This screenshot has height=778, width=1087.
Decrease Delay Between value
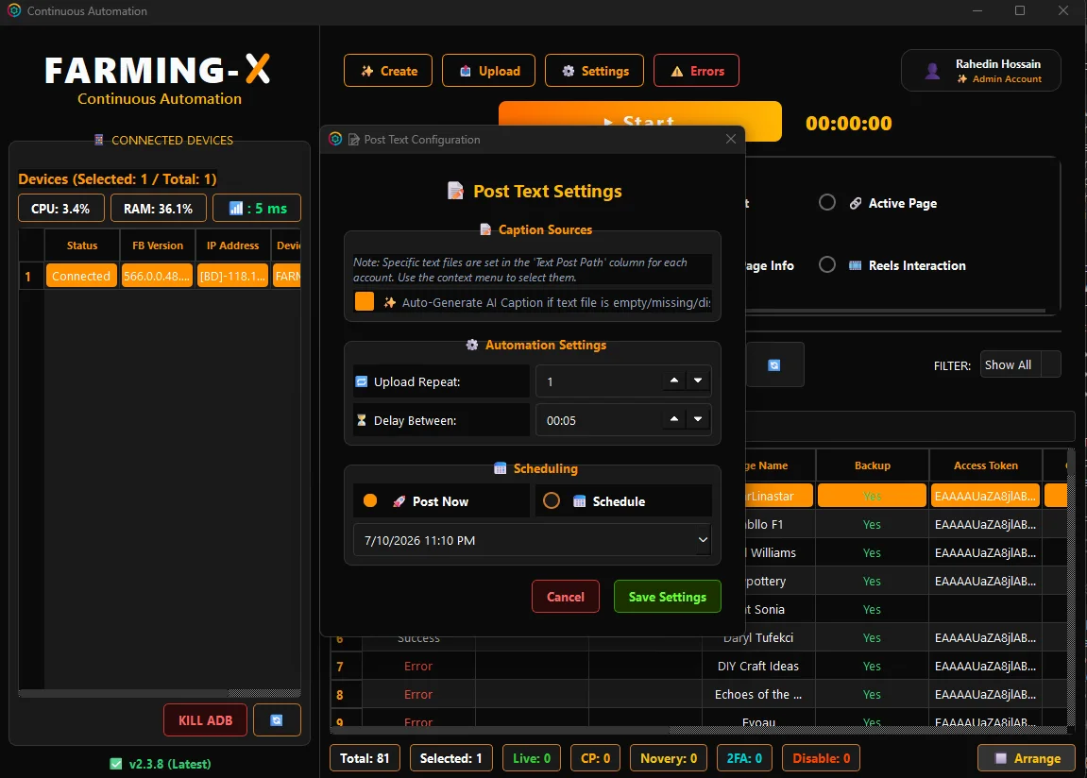click(698, 419)
